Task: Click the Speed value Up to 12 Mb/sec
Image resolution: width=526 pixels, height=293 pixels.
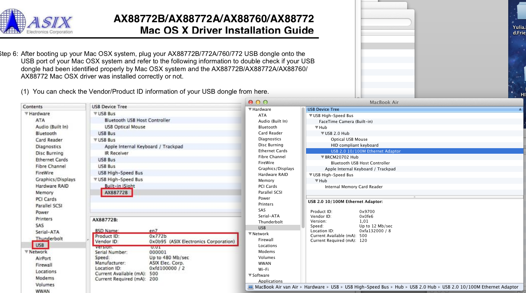Action: (376, 226)
